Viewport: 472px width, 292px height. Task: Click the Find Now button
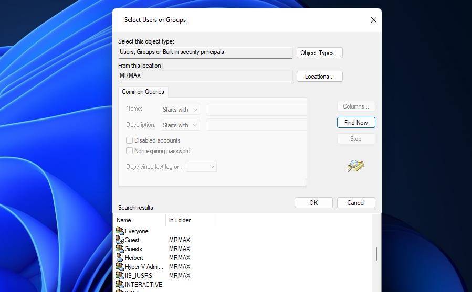point(356,123)
